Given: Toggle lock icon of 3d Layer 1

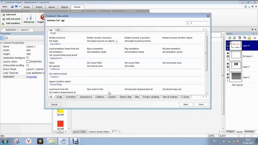Looking at the screenshot, I should tap(228, 56).
